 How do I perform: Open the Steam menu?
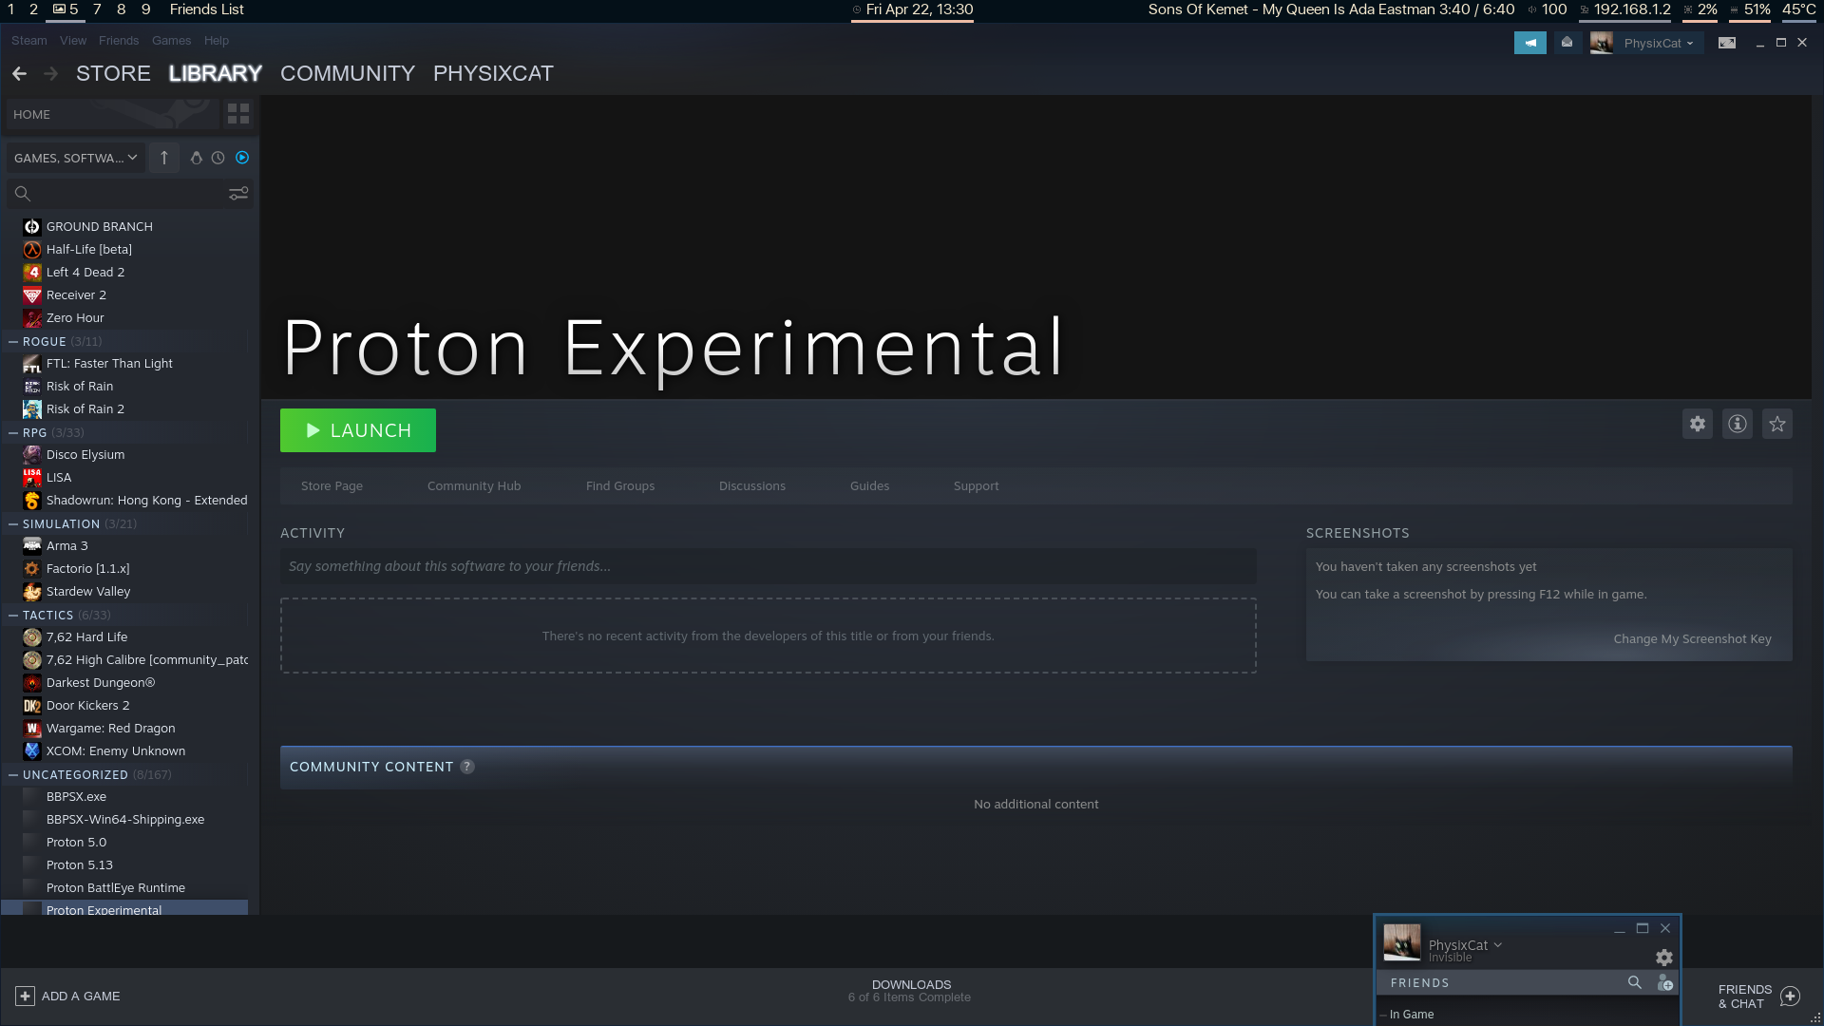point(29,41)
